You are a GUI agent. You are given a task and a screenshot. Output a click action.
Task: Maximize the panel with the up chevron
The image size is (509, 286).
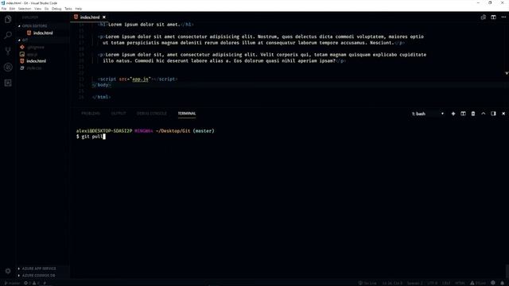pos(484,114)
